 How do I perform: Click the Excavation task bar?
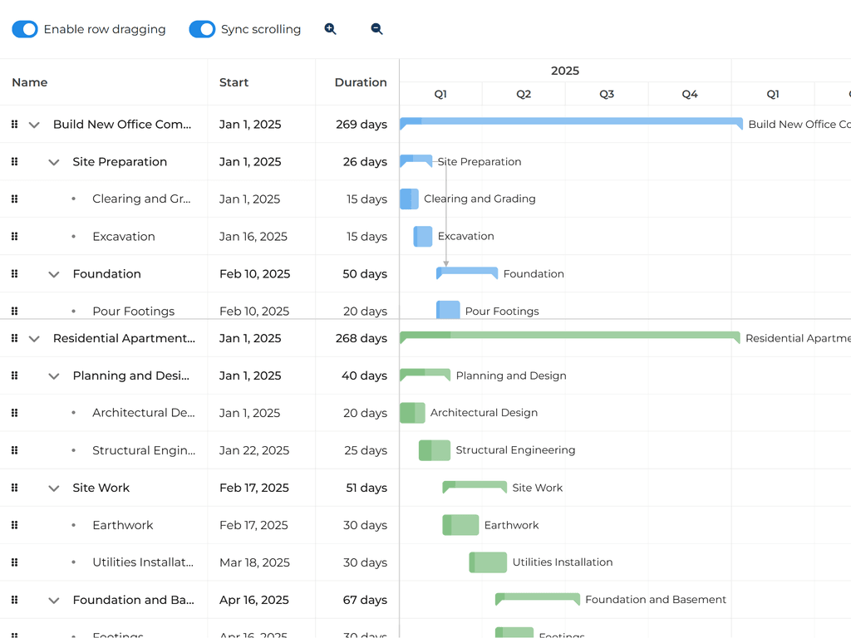pyautogui.click(x=421, y=236)
